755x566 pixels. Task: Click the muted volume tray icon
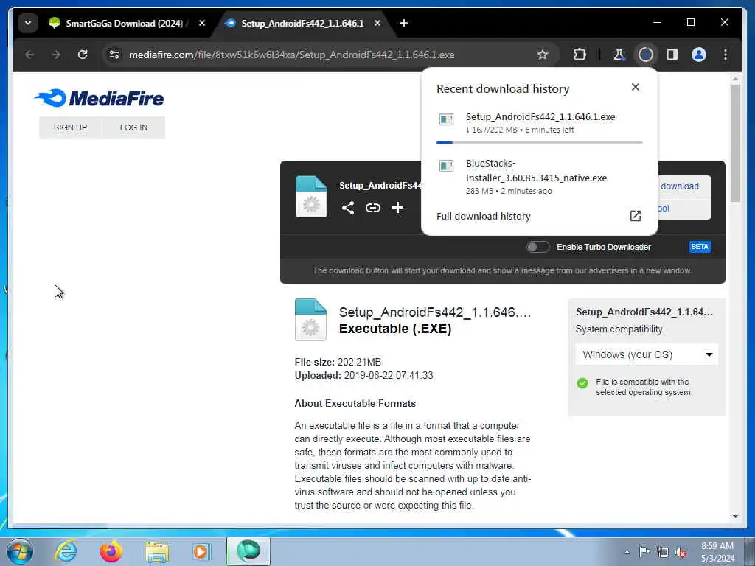pyautogui.click(x=680, y=552)
